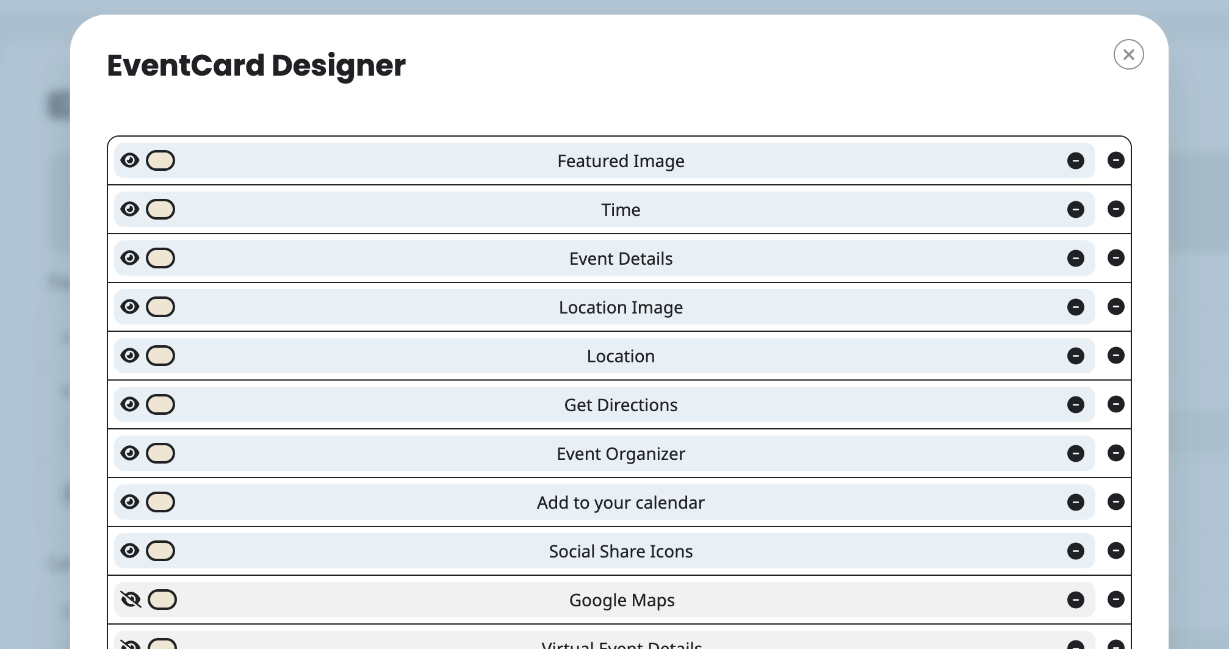Click outermost minus icon on Location Image row
This screenshot has height=649, width=1229.
[1115, 307]
